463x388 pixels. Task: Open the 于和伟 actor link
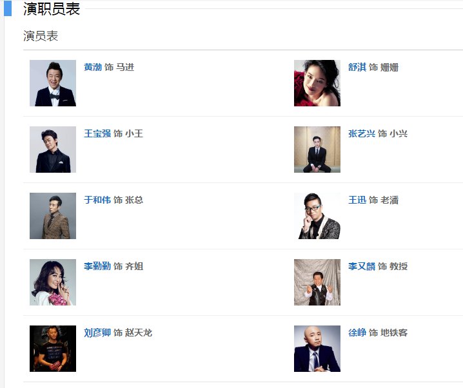[97, 200]
